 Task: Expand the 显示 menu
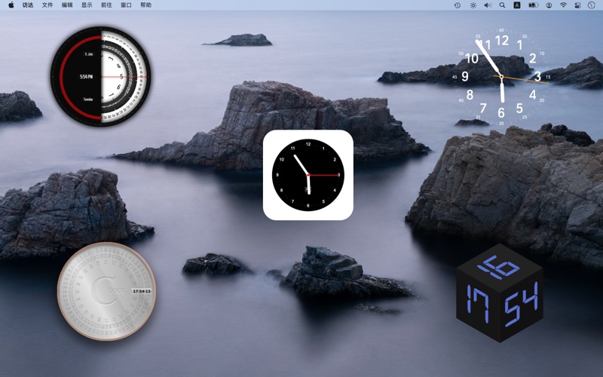(x=87, y=5)
